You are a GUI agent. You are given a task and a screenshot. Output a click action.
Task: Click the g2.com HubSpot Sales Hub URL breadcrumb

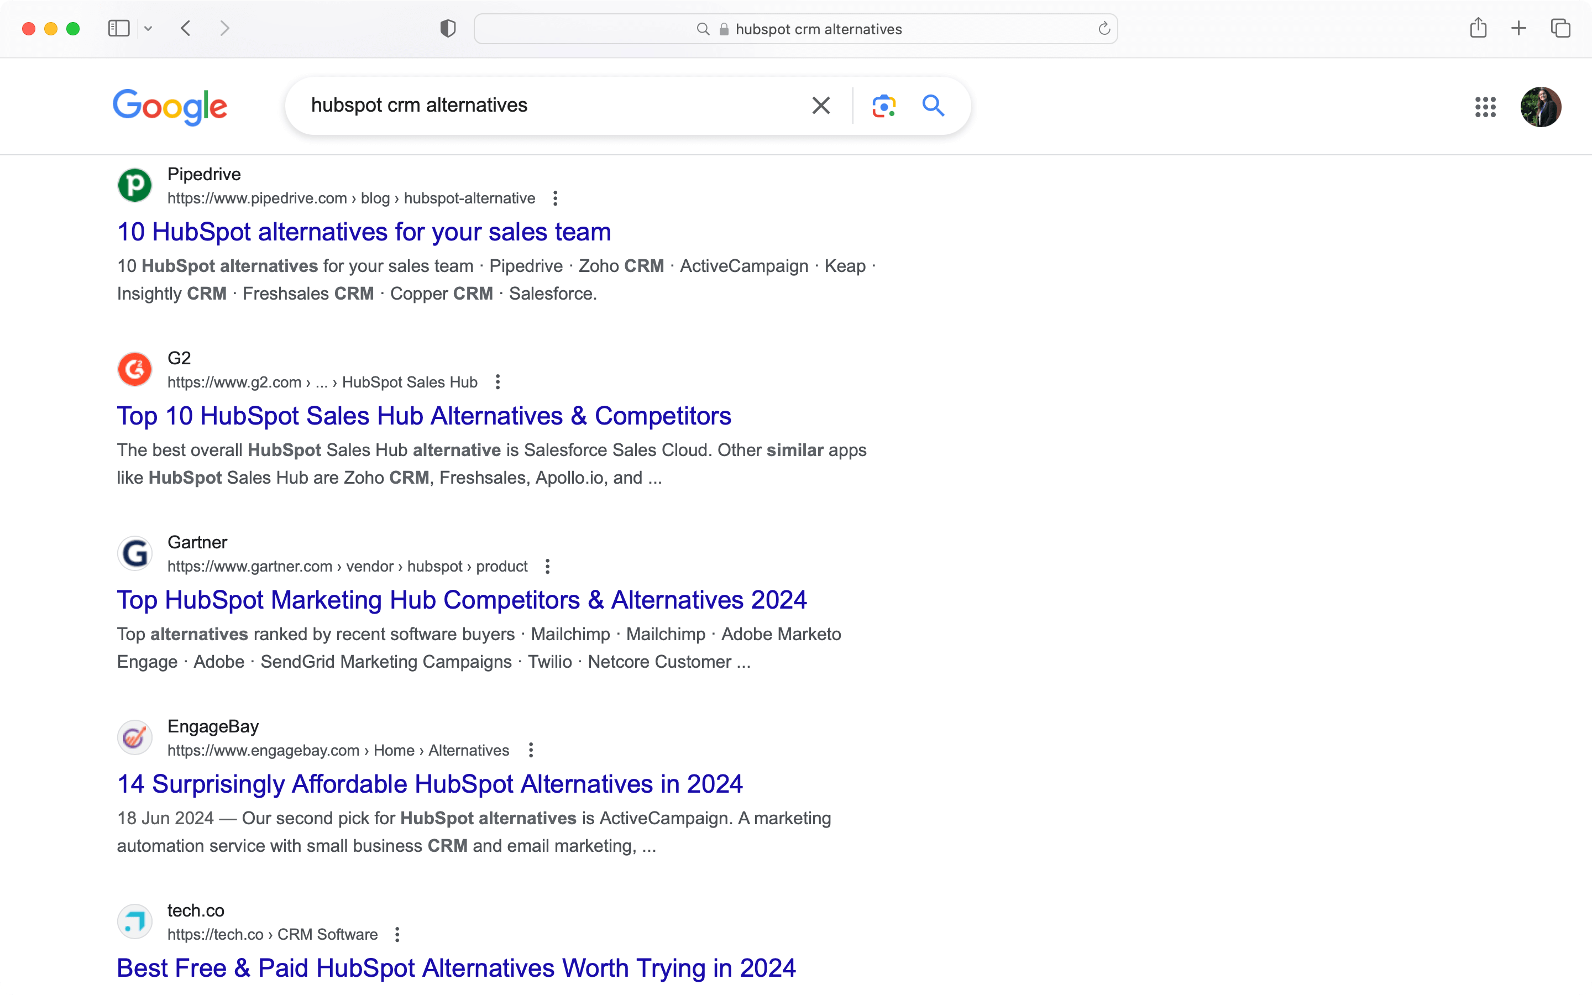(x=322, y=383)
